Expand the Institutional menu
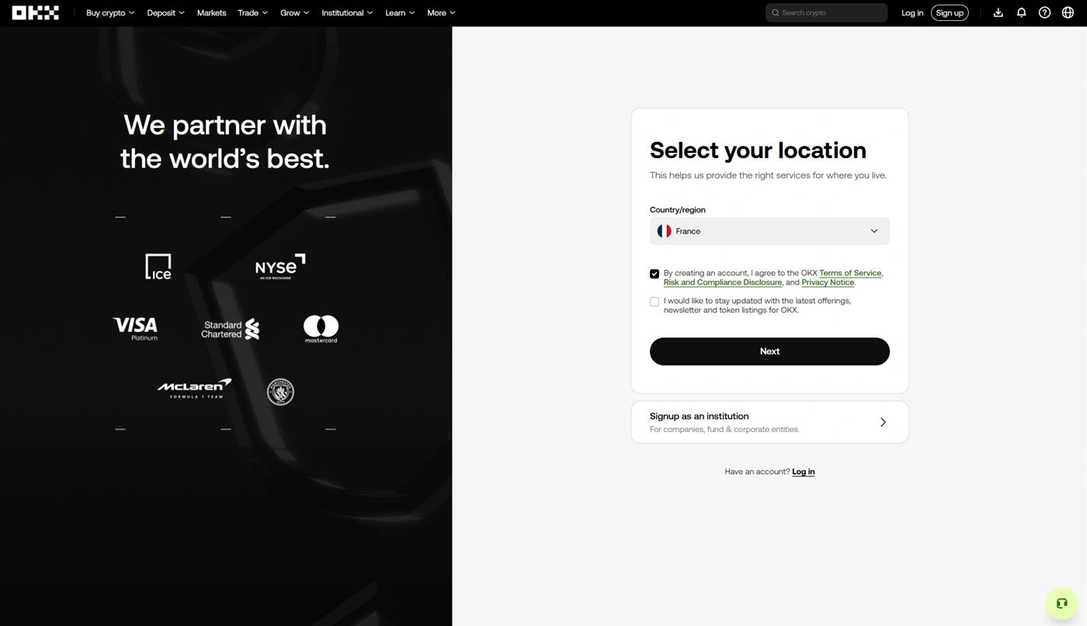Screen dimensions: 1087x626 (347, 12)
